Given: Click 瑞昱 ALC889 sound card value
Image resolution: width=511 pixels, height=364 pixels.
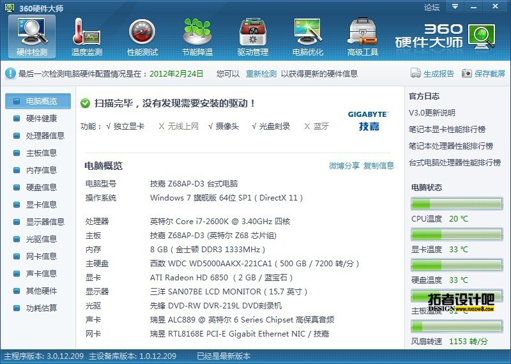Looking at the screenshot, I should coord(242,320).
